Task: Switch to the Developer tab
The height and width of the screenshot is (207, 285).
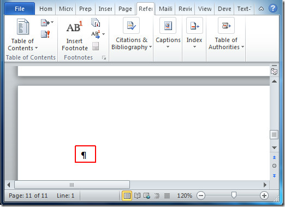Action: coord(224,9)
